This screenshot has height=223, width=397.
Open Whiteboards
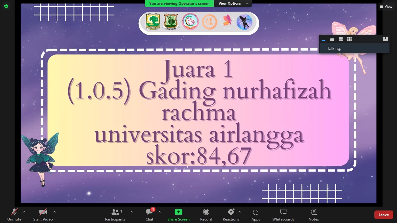(x=283, y=215)
